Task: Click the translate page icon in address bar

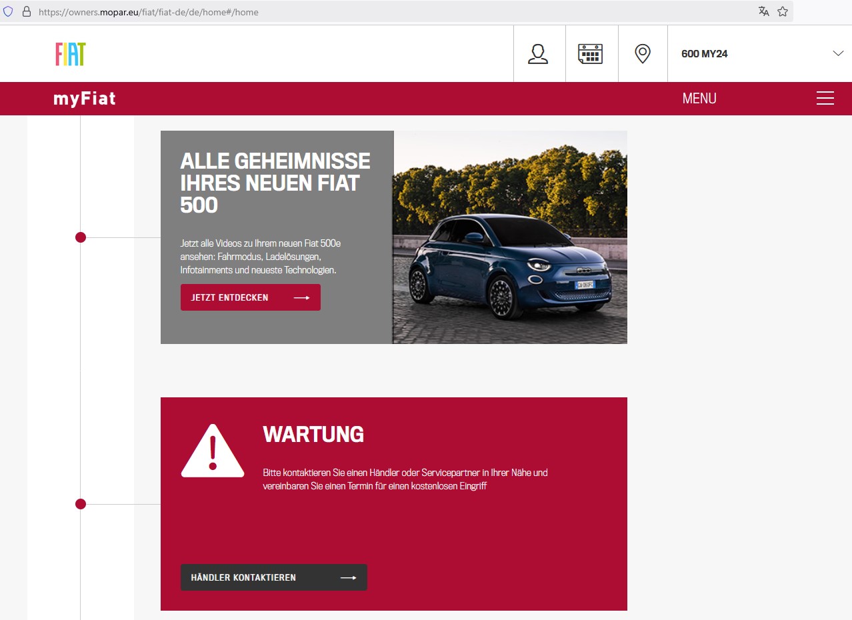Action: coord(764,11)
